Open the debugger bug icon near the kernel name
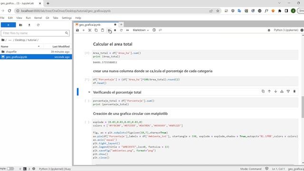Screen dimensions: 304x171 point(269,30)
